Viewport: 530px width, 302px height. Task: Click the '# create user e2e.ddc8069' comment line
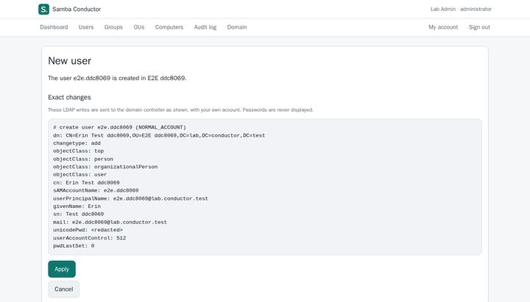pyautogui.click(x=120, y=127)
